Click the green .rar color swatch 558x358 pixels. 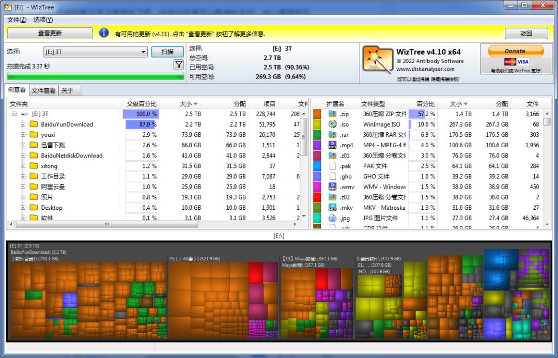pos(317,134)
